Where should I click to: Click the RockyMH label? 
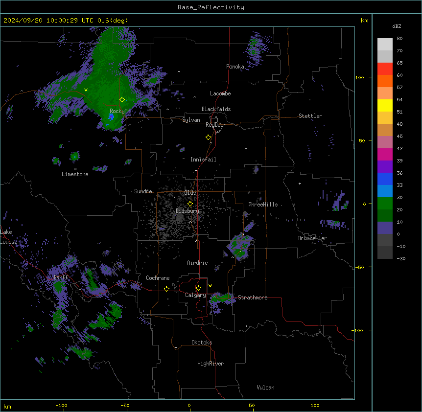tap(120, 111)
